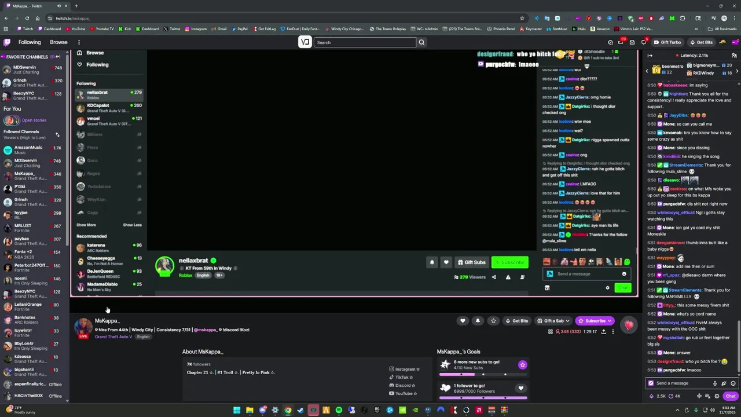Previous gifter leaderboard arrow
The width and height of the screenshot is (741, 417).
pyautogui.click(x=647, y=71)
